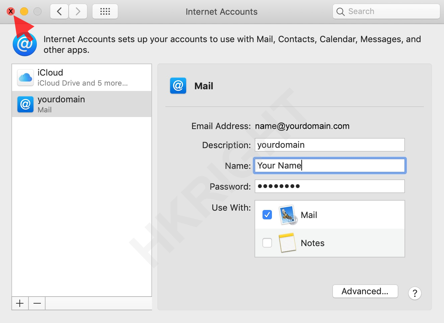Close the Internet Accounts window
Viewport: 444px width, 323px height.
tap(11, 11)
